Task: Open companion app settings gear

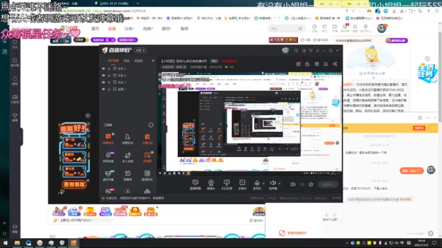Action: 311,185
